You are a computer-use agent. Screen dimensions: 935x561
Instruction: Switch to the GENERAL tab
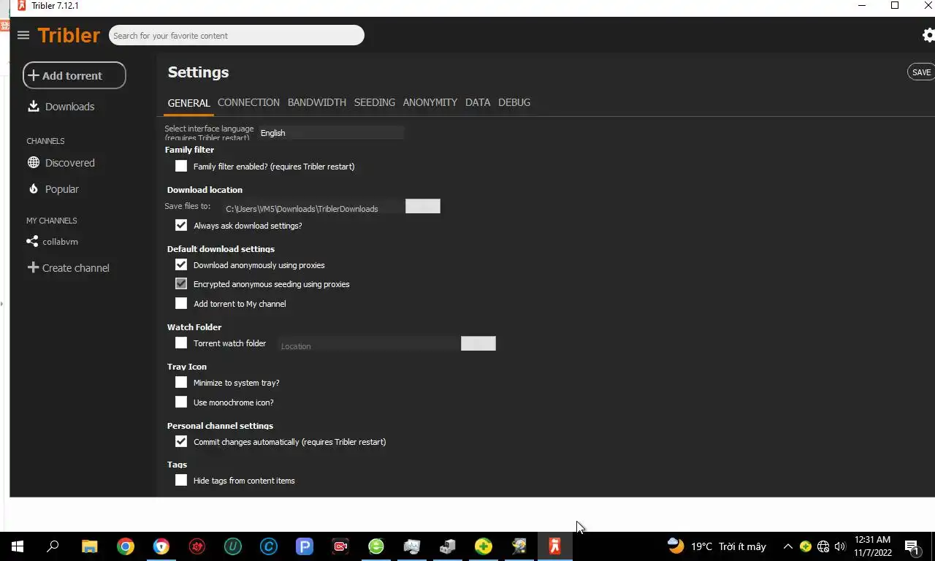[188, 103]
